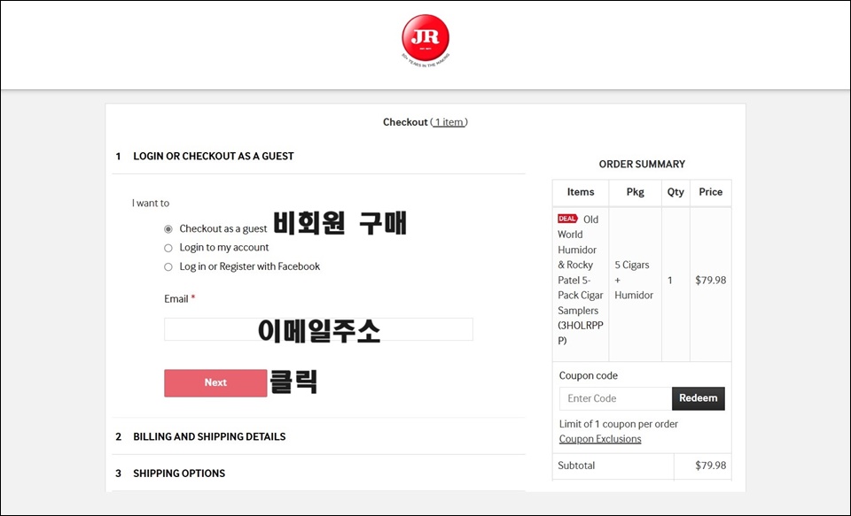Choose Log in or Register with Facebook
Image resolution: width=851 pixels, height=516 pixels.
168,266
